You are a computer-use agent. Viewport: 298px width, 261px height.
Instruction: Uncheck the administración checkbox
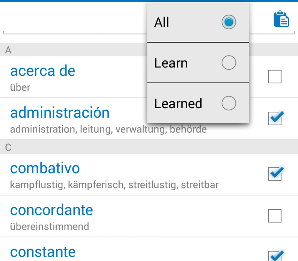(275, 118)
